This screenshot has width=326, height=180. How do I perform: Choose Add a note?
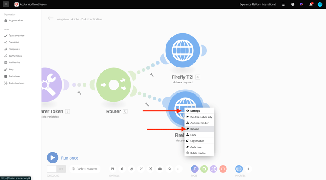tap(199, 147)
